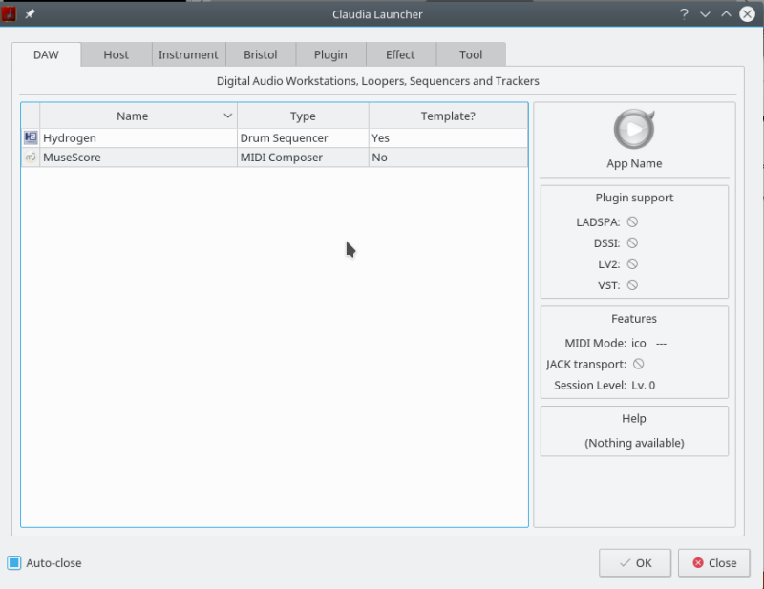
Task: Click the MuseScore app icon in list
Action: point(31,158)
